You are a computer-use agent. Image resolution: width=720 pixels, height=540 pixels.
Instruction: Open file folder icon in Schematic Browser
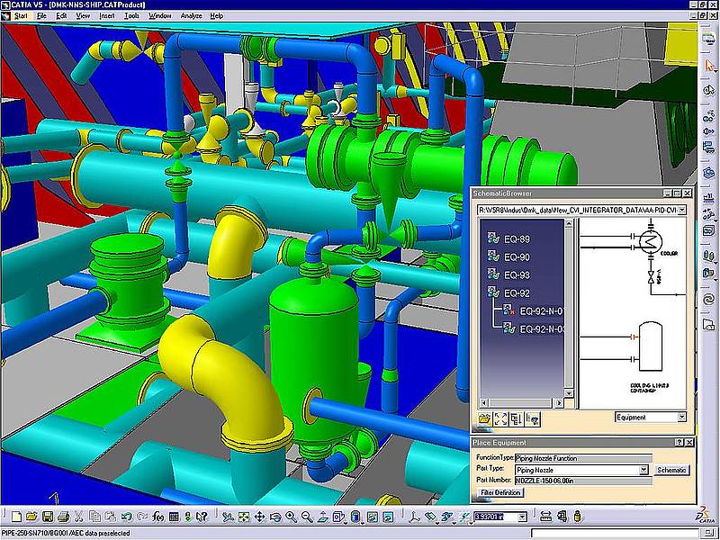click(485, 418)
